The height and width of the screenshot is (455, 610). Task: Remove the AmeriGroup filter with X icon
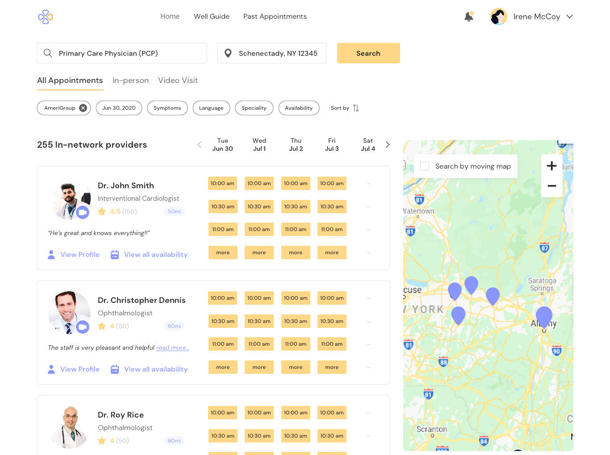(x=83, y=108)
